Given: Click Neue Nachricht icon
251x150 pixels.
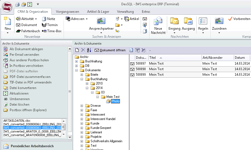Looking at the screenshot, I should (158, 21).
